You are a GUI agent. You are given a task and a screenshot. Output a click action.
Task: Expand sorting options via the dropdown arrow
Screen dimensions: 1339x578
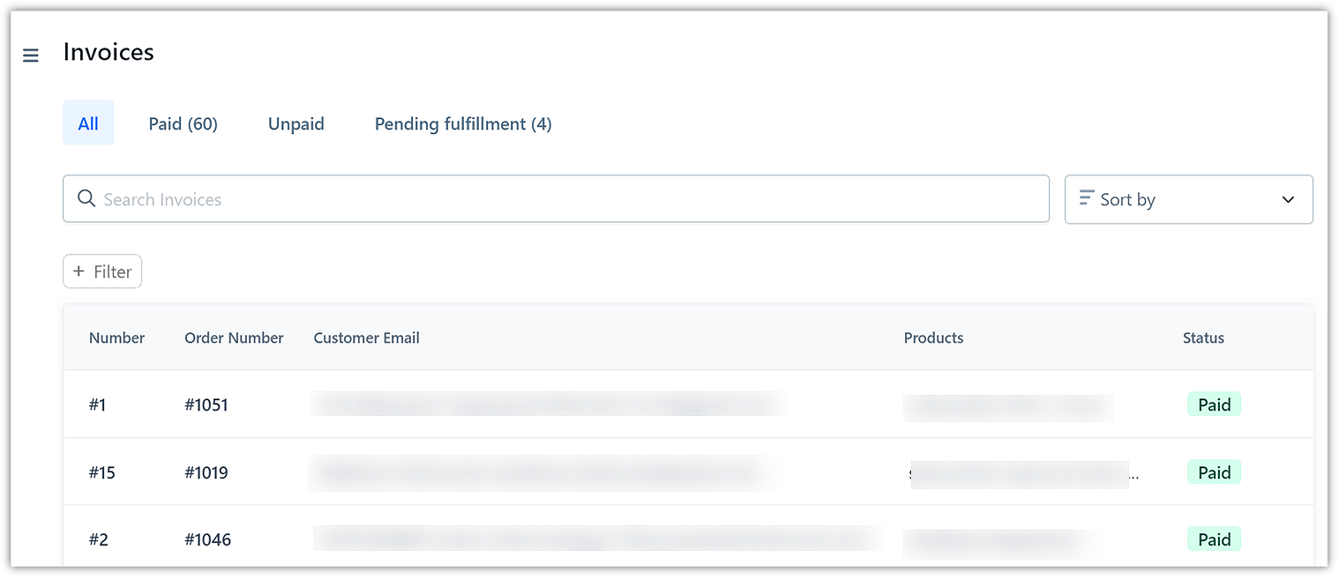pyautogui.click(x=1287, y=199)
